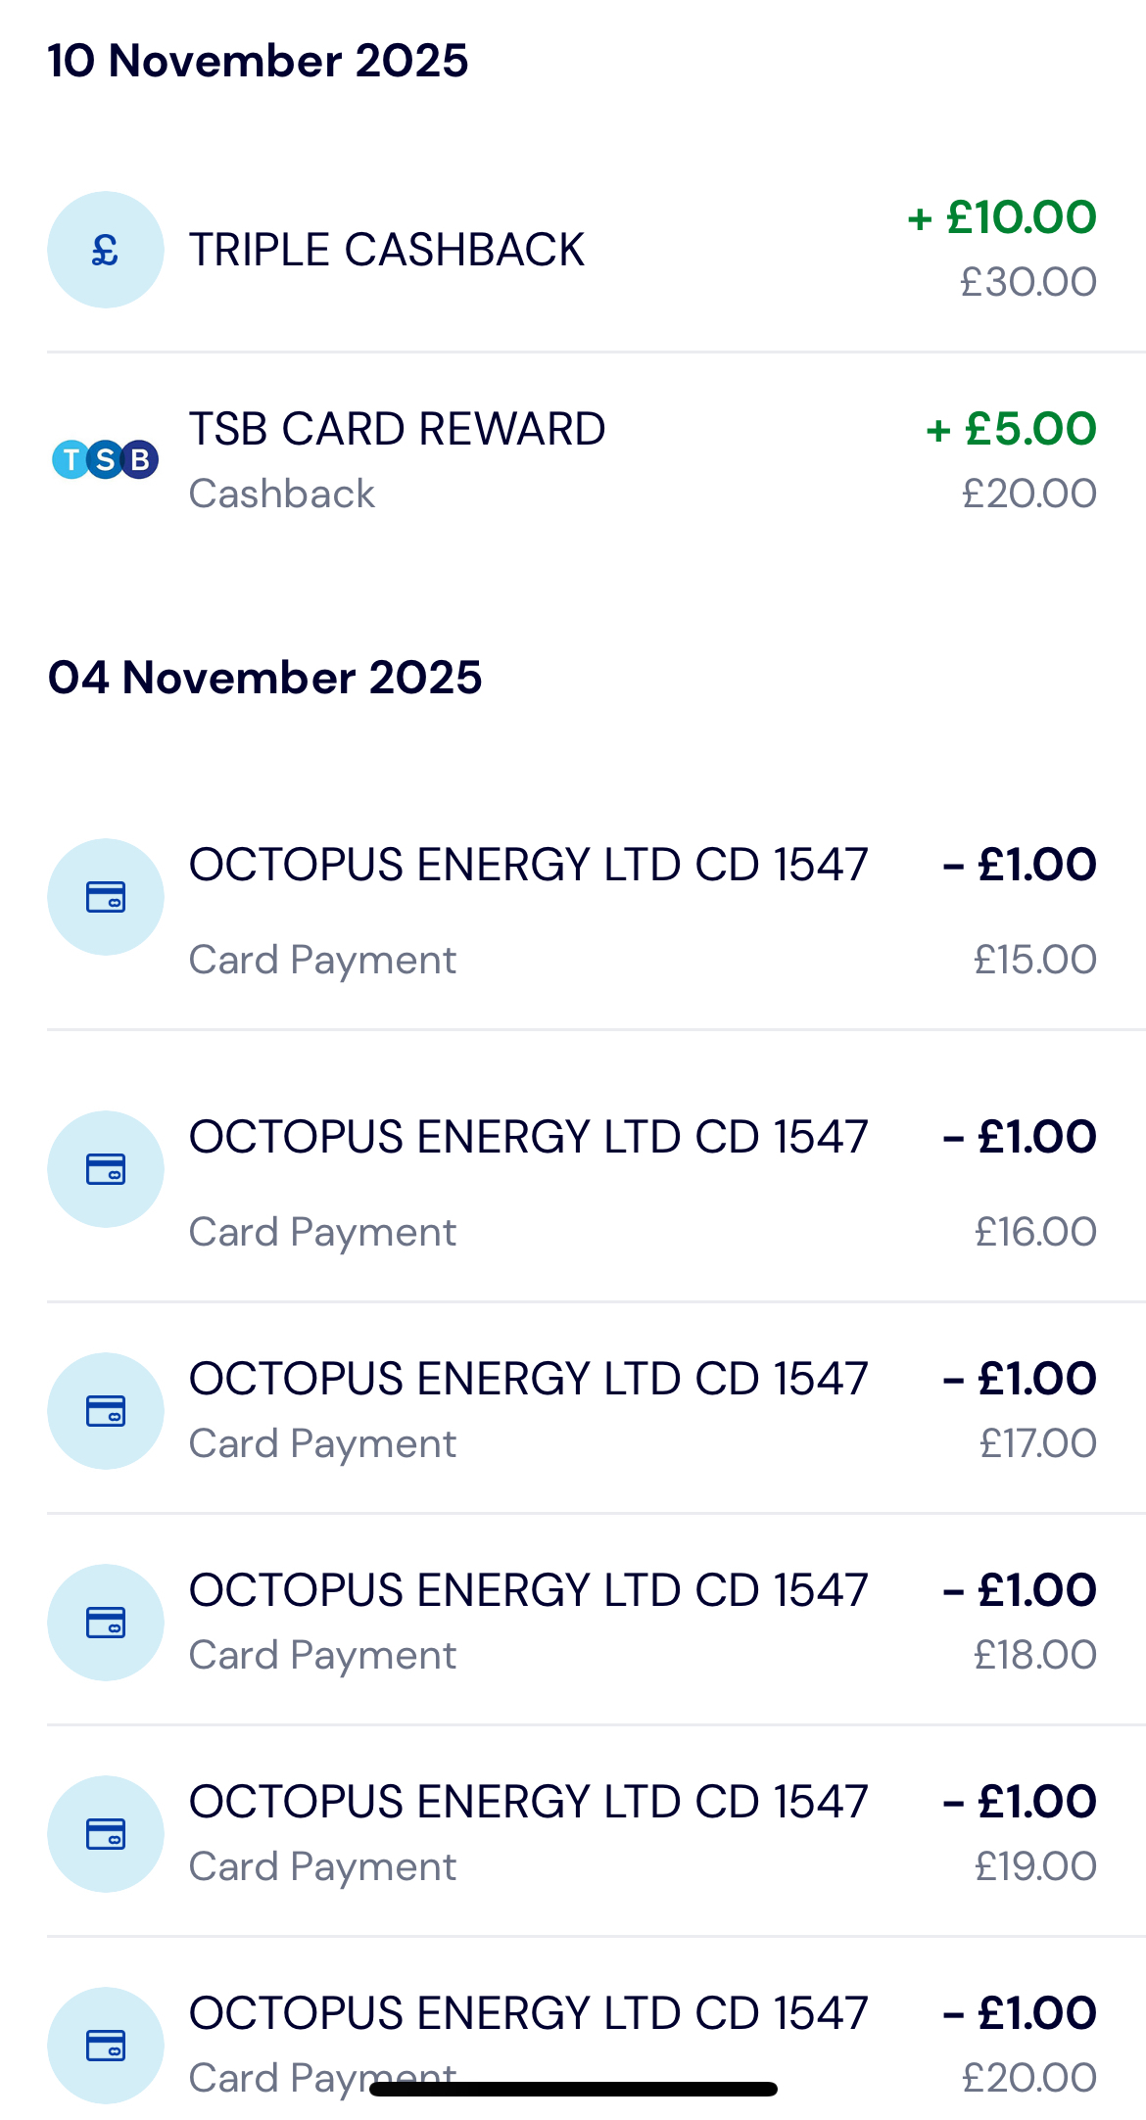This screenshot has width=1146, height=2120.
Task: Open Octopus Energy payment with £16.00 balance
Action: click(528, 1138)
